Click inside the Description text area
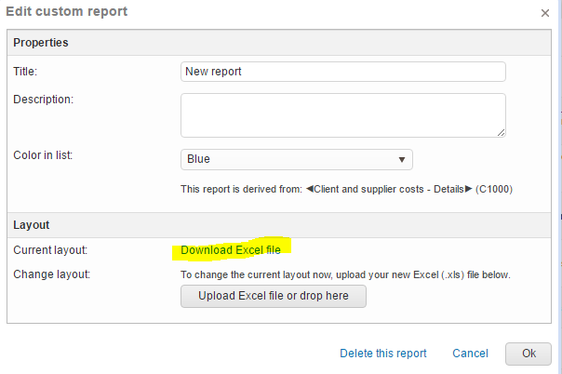562x374 pixels. (342, 114)
